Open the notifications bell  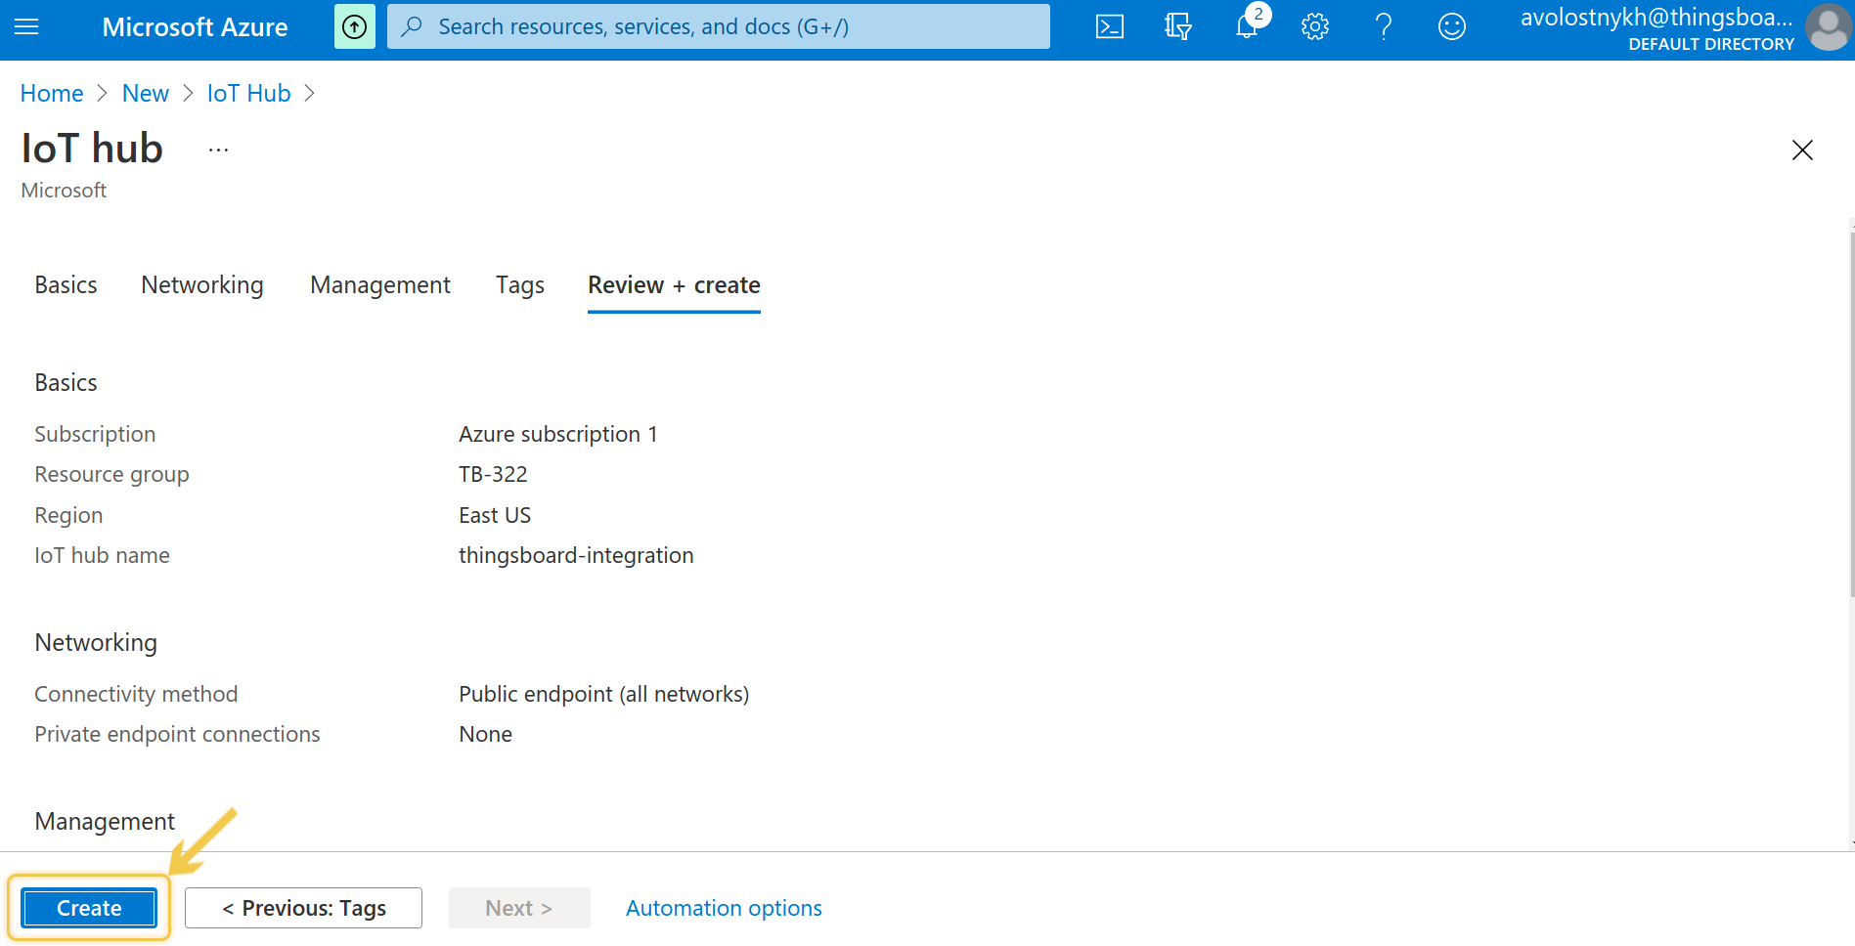click(1247, 26)
